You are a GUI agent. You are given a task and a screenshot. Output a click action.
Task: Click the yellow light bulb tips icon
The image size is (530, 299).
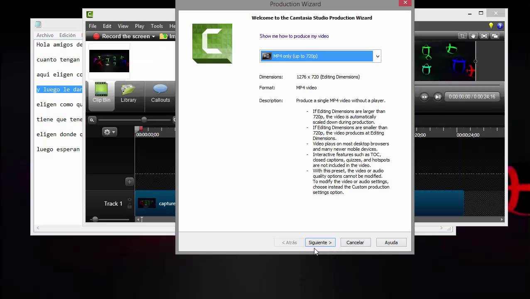(x=491, y=26)
